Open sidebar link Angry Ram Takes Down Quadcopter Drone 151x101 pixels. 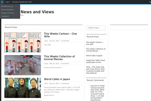point(96,61)
